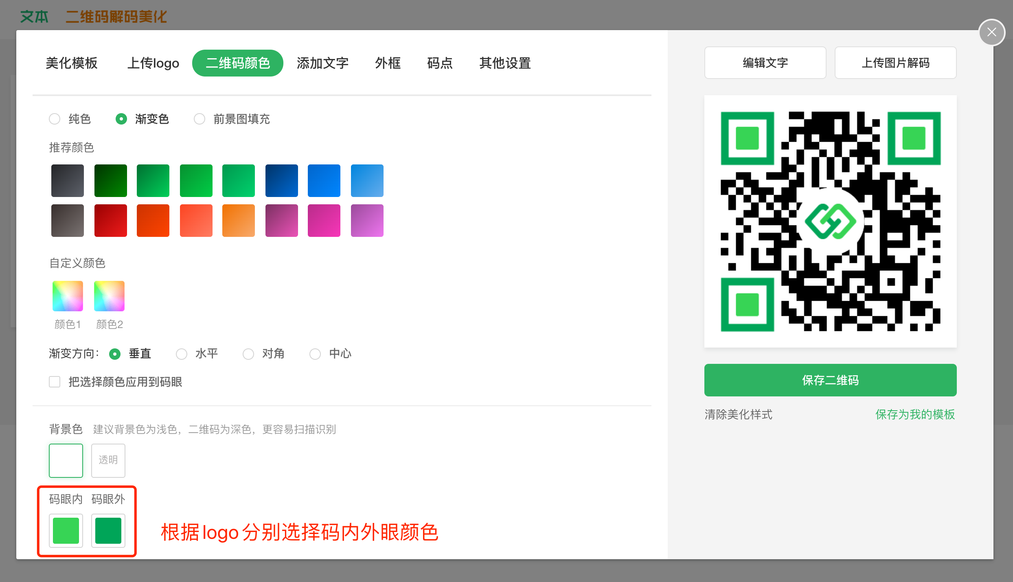
Task: Choose the magenta pink gradient swatch
Action: [x=324, y=221]
